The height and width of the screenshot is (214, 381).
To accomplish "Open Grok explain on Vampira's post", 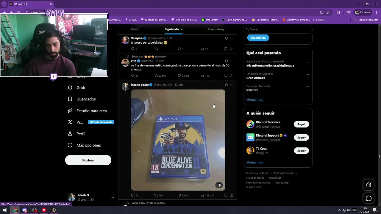I will click(x=227, y=38).
